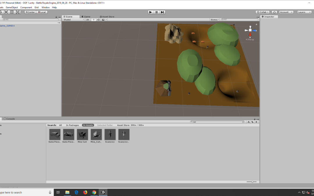Open Shaded draw mode dropdown

(74, 20)
